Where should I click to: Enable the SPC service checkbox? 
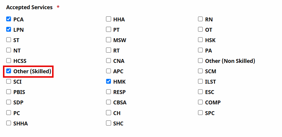(x=200, y=113)
